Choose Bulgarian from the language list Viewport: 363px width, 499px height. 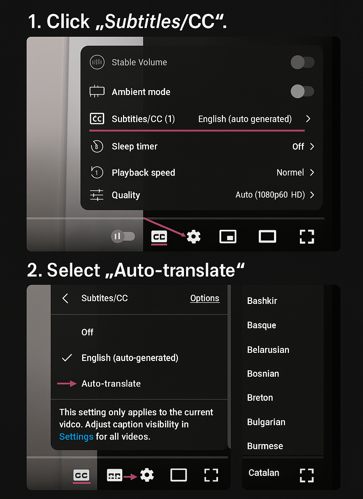click(266, 422)
